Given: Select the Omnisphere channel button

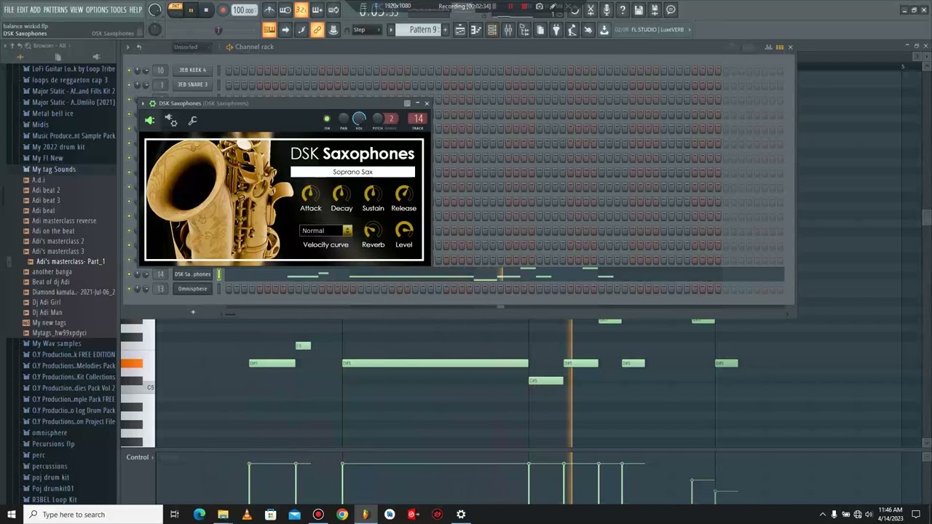Looking at the screenshot, I should (192, 289).
